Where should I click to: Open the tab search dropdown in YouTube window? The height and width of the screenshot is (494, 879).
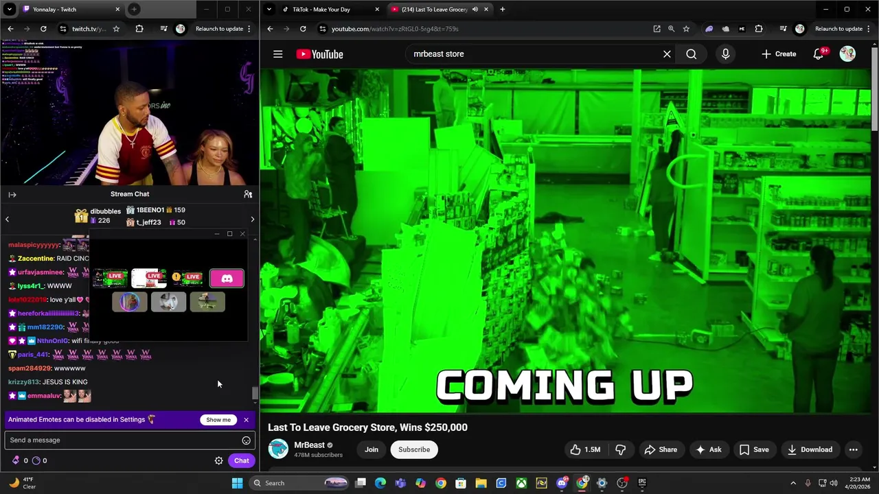coord(269,10)
